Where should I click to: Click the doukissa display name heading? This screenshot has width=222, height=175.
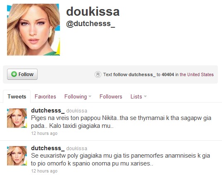tap(93, 12)
